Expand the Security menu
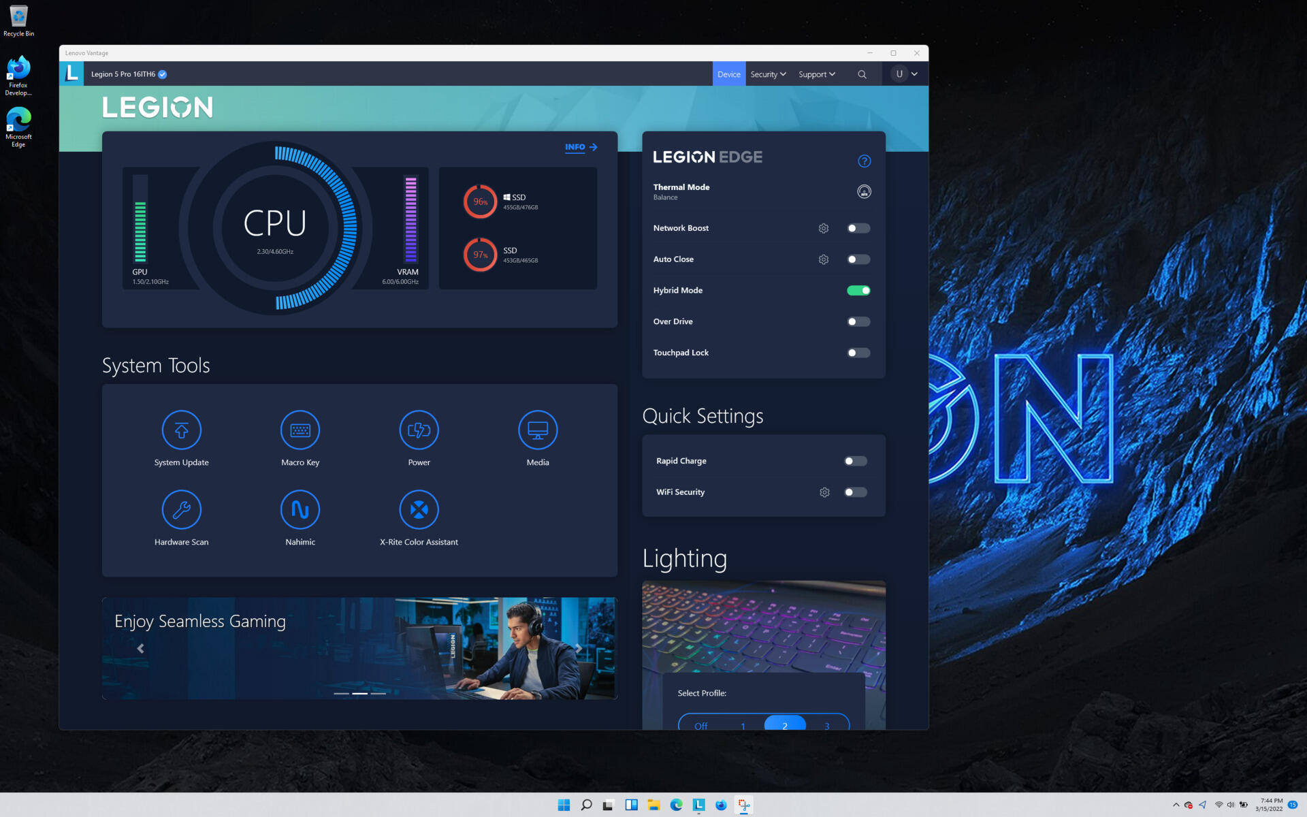 click(x=768, y=74)
